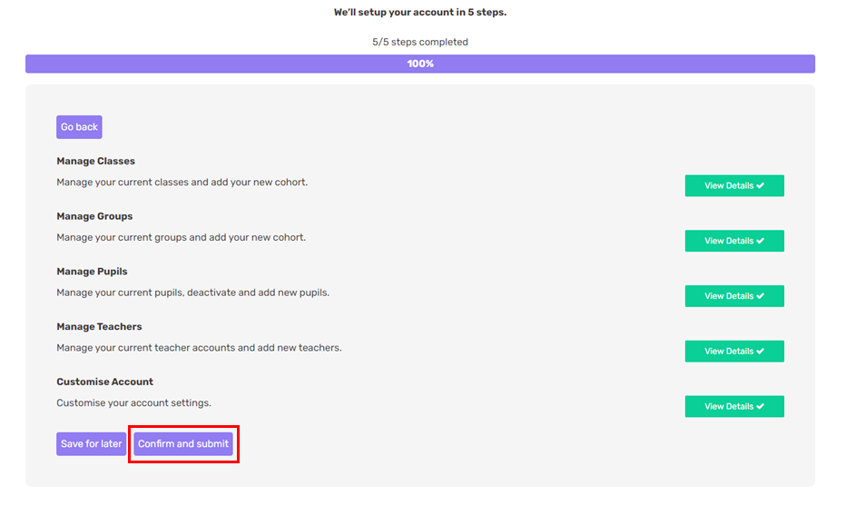Screen dimensions: 845x506
Task: Open View Details for Manage Groups
Action: point(734,241)
